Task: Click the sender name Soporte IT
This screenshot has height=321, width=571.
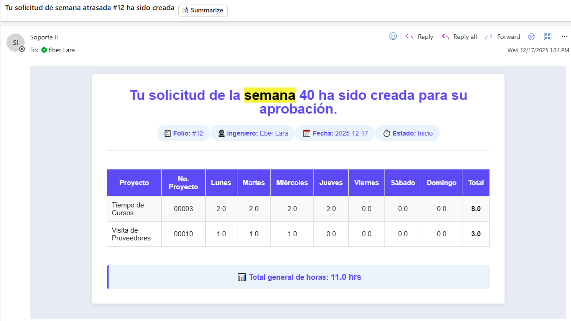Action: [44, 37]
